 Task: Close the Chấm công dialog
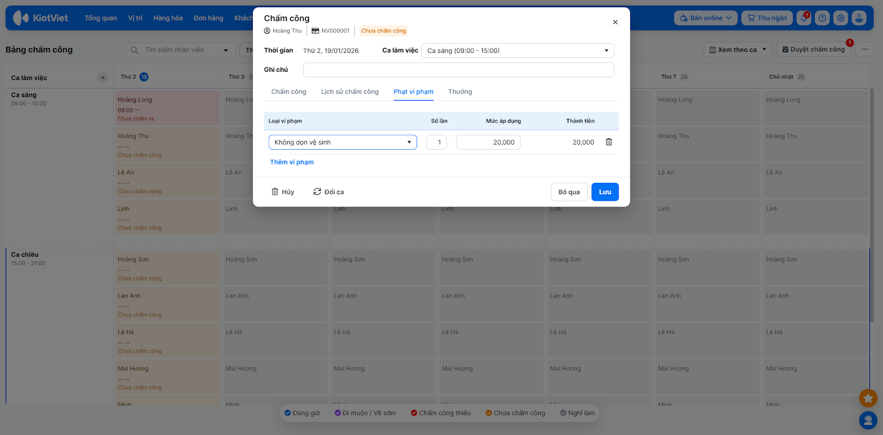pyautogui.click(x=615, y=22)
